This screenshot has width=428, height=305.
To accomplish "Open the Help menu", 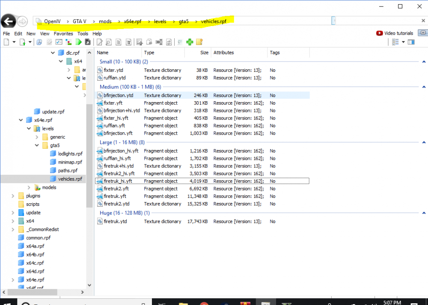I will [x=97, y=33].
